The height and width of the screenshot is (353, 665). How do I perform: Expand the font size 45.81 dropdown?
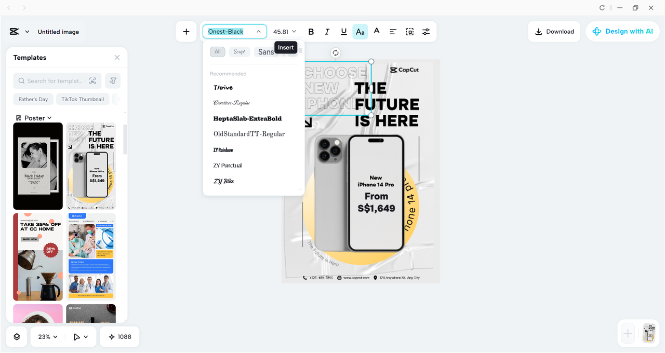285,32
